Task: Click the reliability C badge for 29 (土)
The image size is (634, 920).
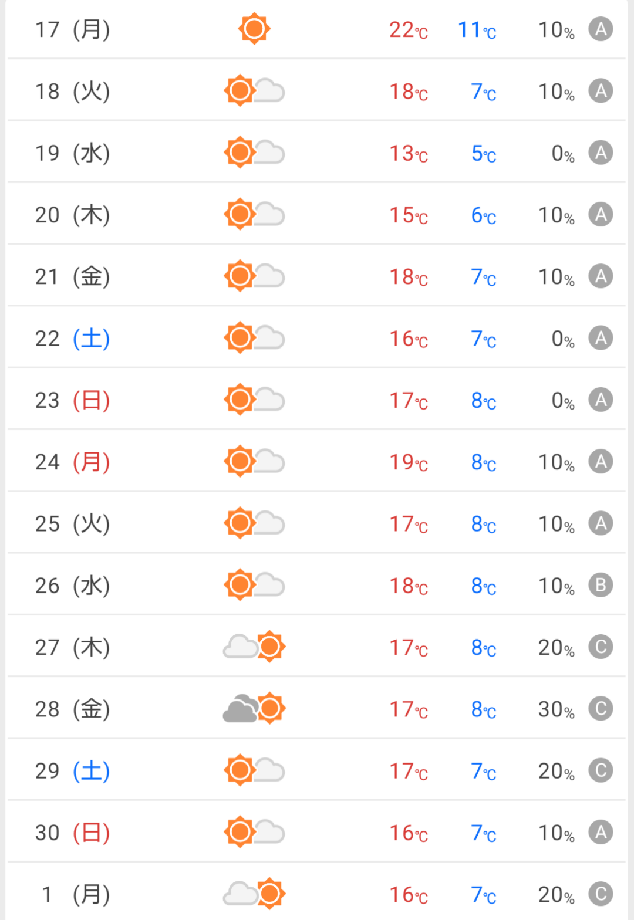Action: 601,770
